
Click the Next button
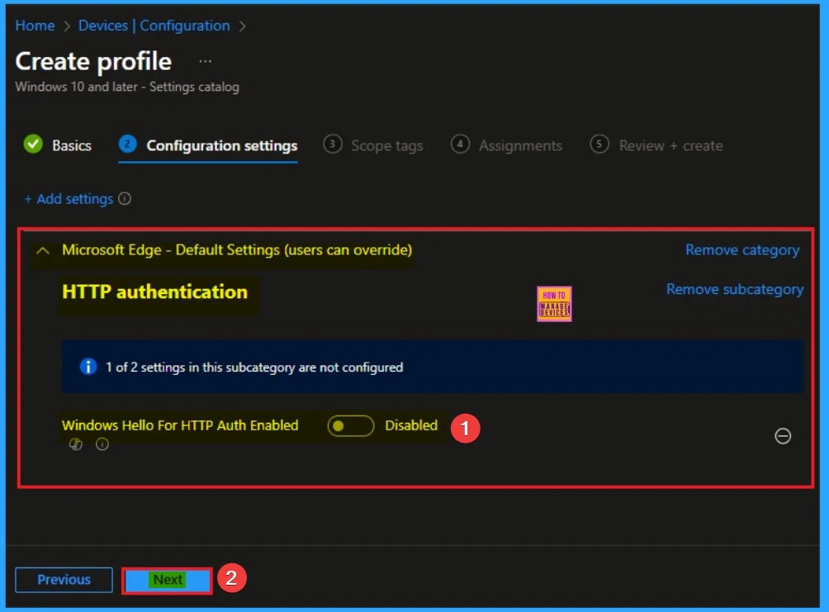point(168,580)
